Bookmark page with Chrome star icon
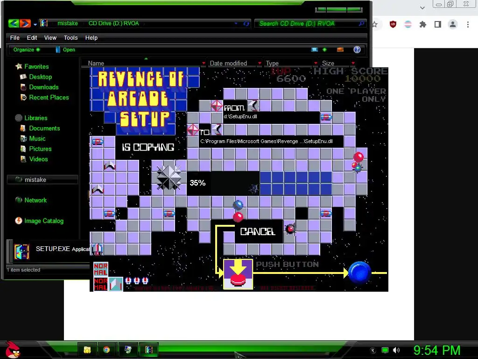The image size is (478, 359). [x=375, y=24]
